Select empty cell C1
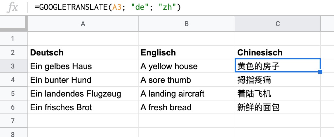The height and width of the screenshot is (137, 334). coord(278,39)
